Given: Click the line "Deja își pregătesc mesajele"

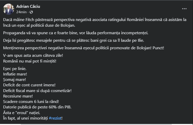Looking at the screenshot, I should click(x=73, y=40).
